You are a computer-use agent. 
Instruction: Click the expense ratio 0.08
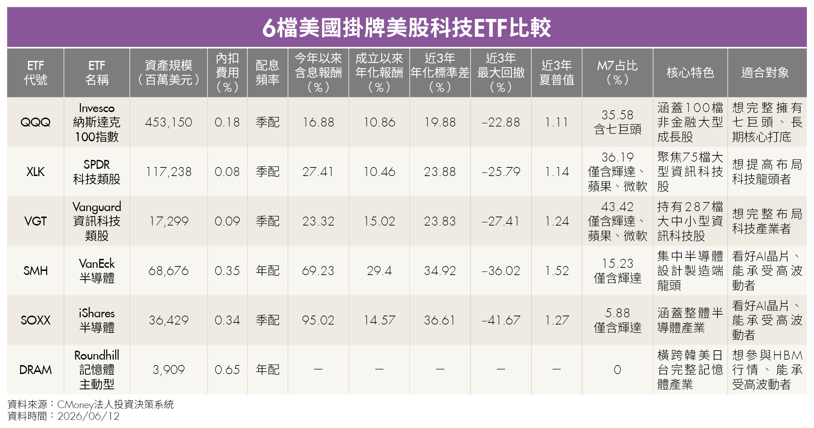227,172
